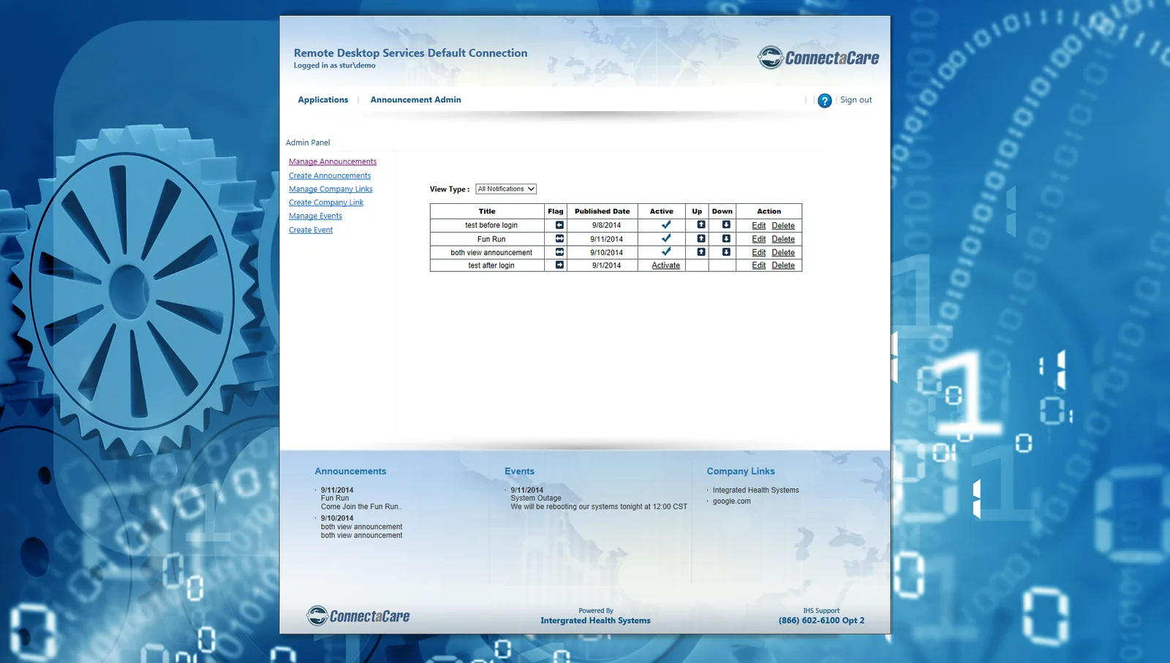Open Manage Events link

point(315,216)
